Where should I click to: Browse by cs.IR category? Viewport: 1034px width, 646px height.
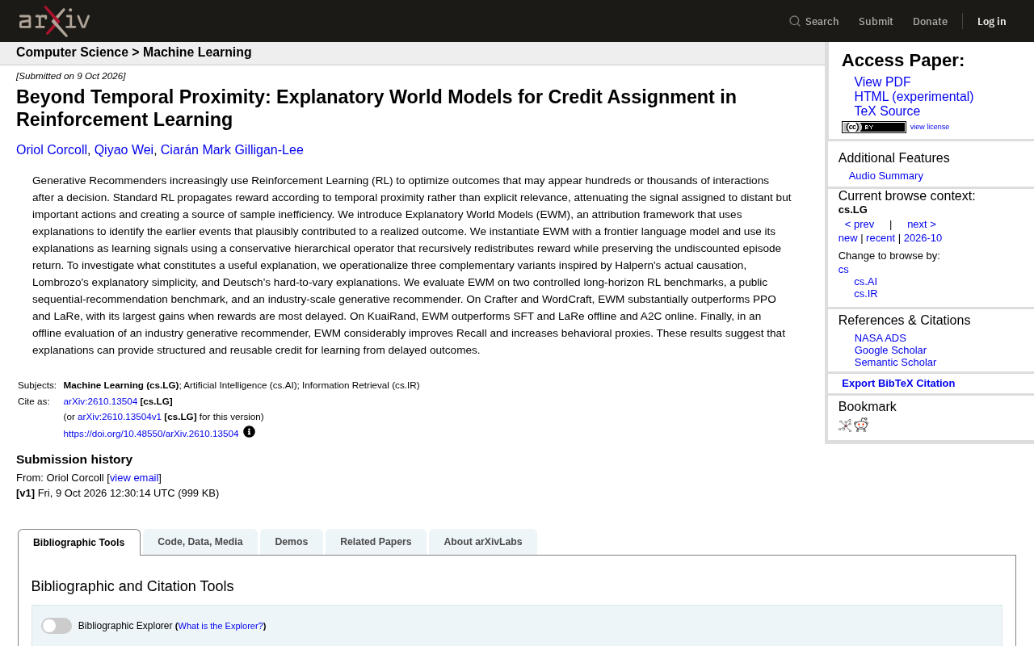[x=866, y=294]
